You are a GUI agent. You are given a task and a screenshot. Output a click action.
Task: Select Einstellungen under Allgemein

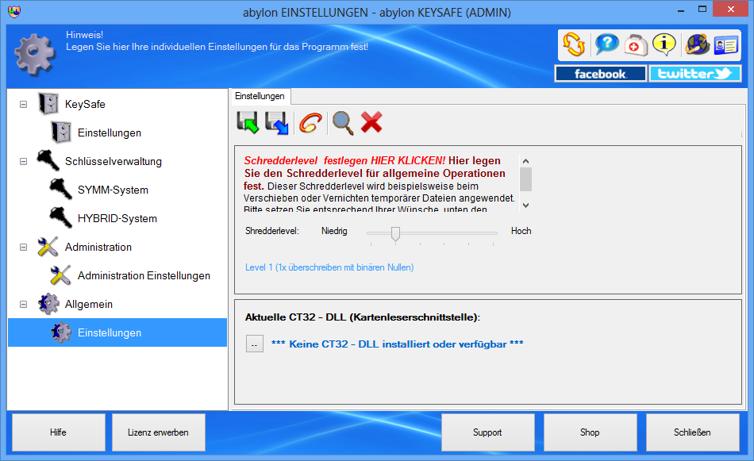pos(117,332)
